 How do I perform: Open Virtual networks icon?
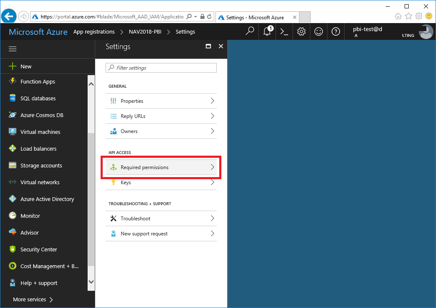[13, 182]
